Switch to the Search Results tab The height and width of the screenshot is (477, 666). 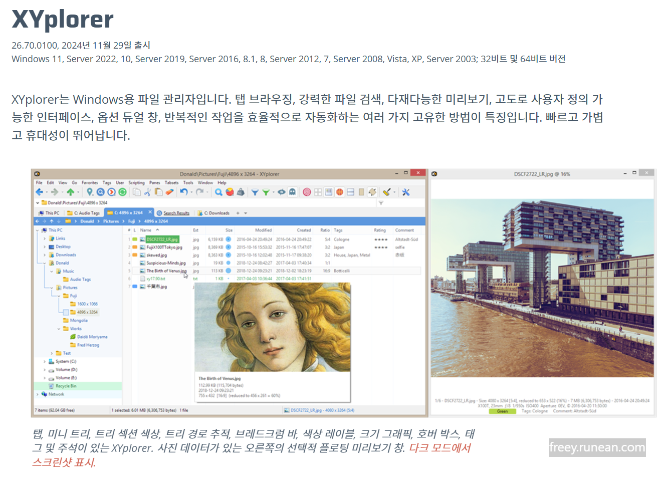coord(173,213)
